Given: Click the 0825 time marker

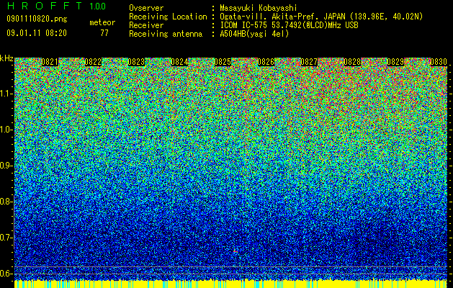Looking at the screenshot, I should tap(223, 62).
